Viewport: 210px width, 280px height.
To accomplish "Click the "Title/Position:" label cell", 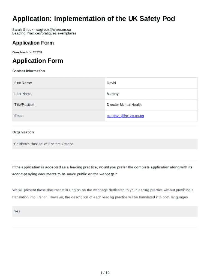I will tap(58, 105).
